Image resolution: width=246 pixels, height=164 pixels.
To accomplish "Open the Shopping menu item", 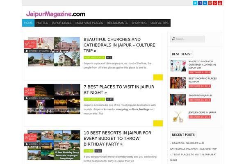I will pyautogui.click(x=139, y=23).
